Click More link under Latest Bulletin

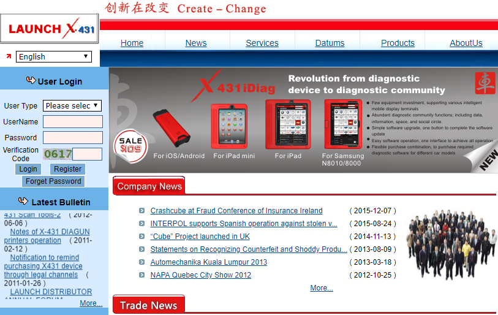tap(91, 303)
